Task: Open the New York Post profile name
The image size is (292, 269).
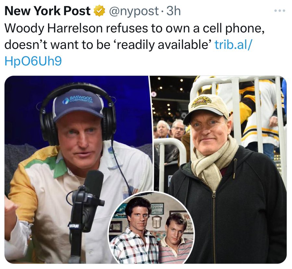Action: click(x=48, y=11)
